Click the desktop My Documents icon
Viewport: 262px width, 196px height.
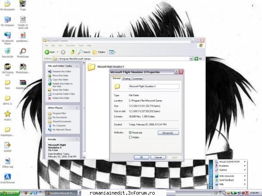(x=7, y=6)
